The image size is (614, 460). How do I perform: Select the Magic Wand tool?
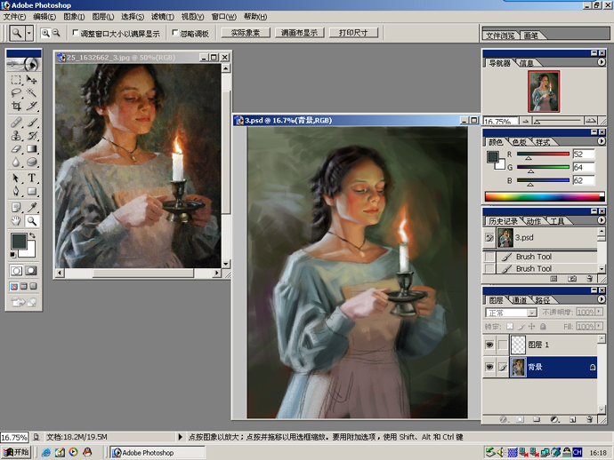click(x=31, y=92)
